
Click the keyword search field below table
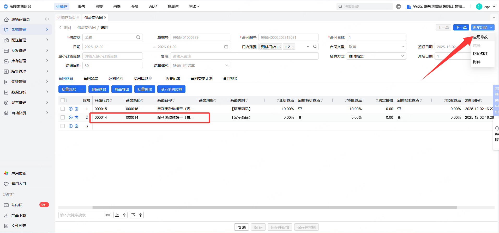(x=85, y=215)
